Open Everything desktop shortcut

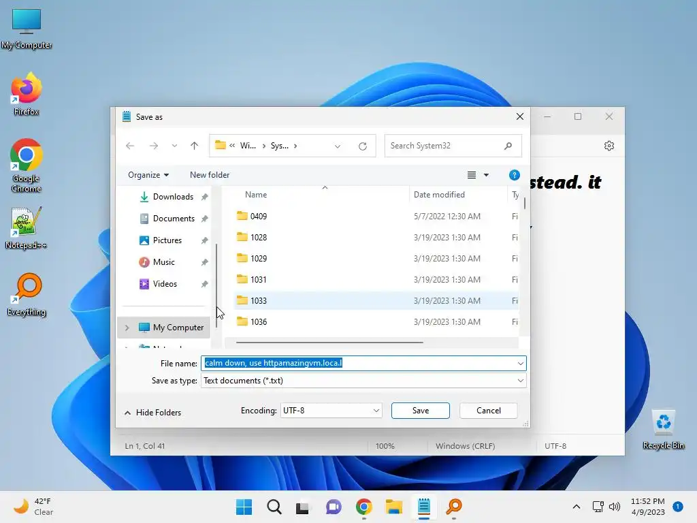(27, 294)
